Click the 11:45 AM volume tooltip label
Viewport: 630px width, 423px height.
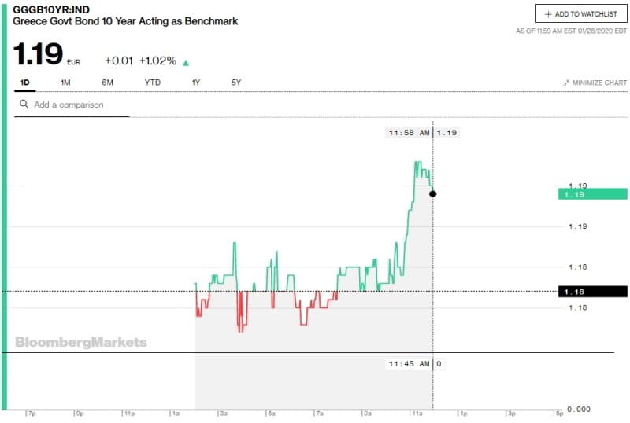[409, 363]
